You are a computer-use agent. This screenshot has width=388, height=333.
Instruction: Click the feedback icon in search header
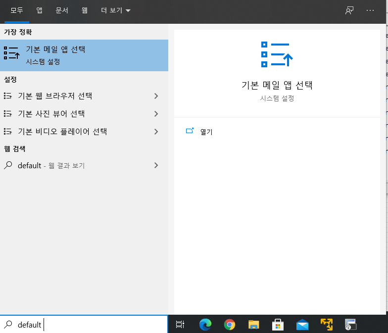[349, 10]
